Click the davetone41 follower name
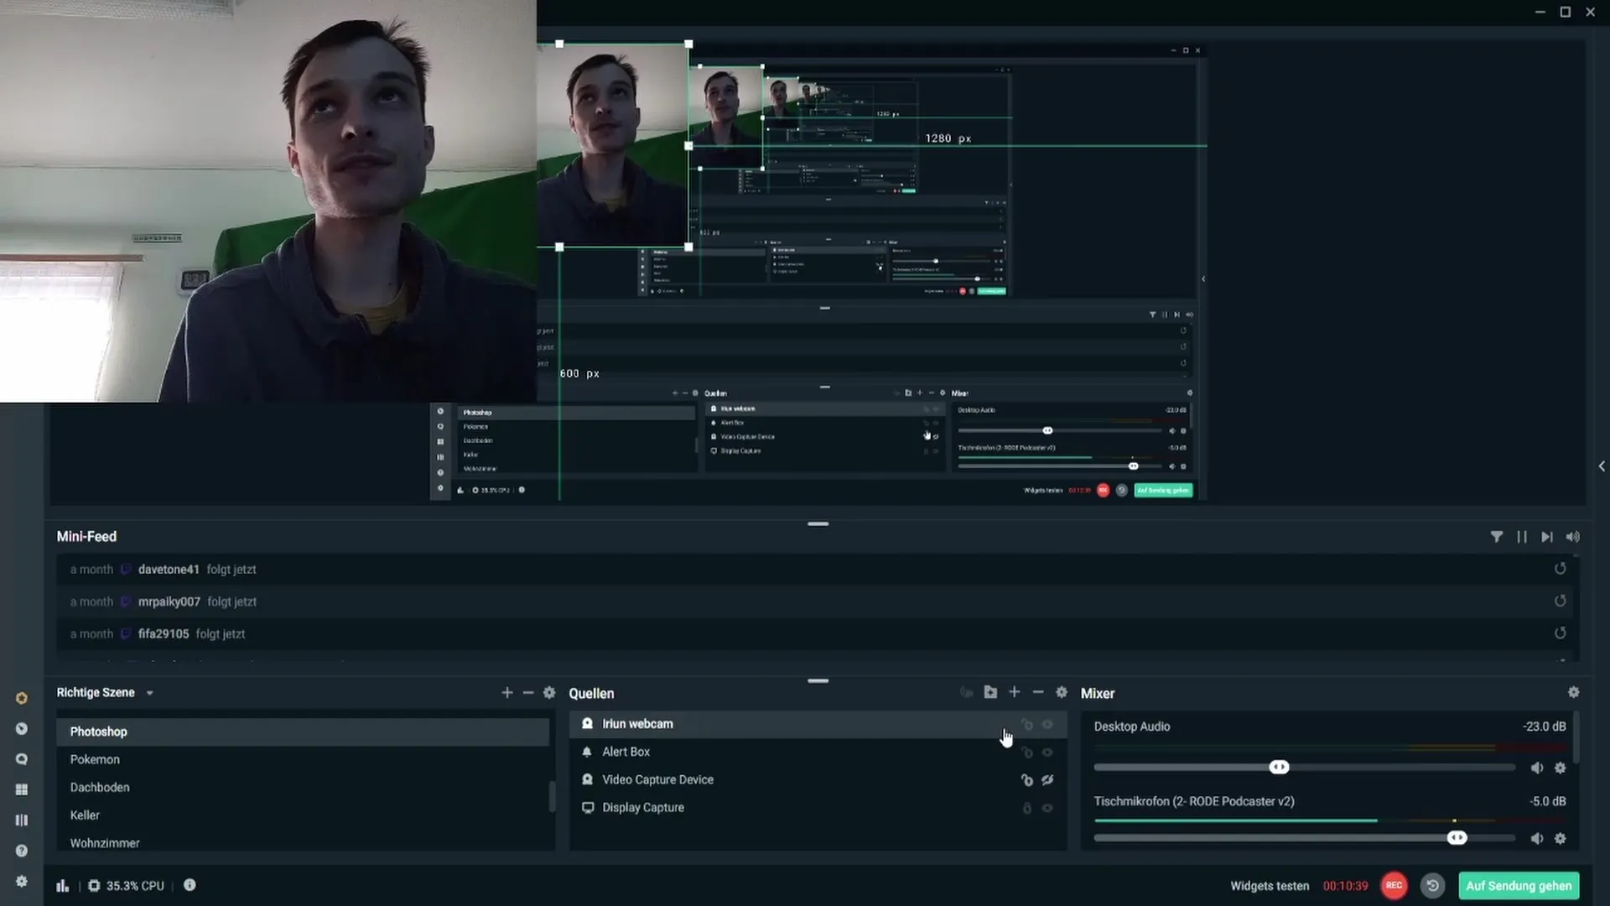The width and height of the screenshot is (1610, 906). (x=169, y=569)
